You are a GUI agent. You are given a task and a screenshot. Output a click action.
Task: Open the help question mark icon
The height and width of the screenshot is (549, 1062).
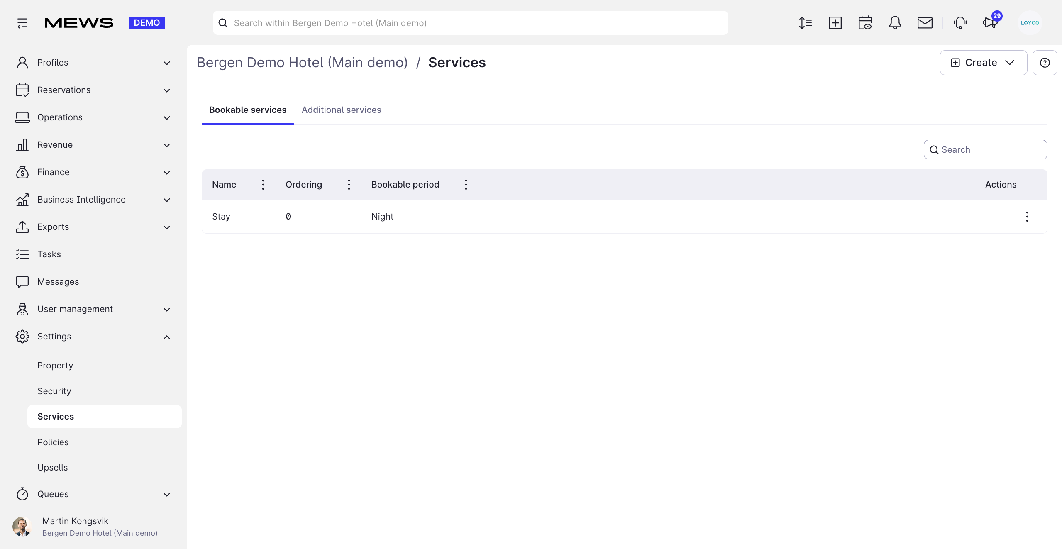[1045, 63]
